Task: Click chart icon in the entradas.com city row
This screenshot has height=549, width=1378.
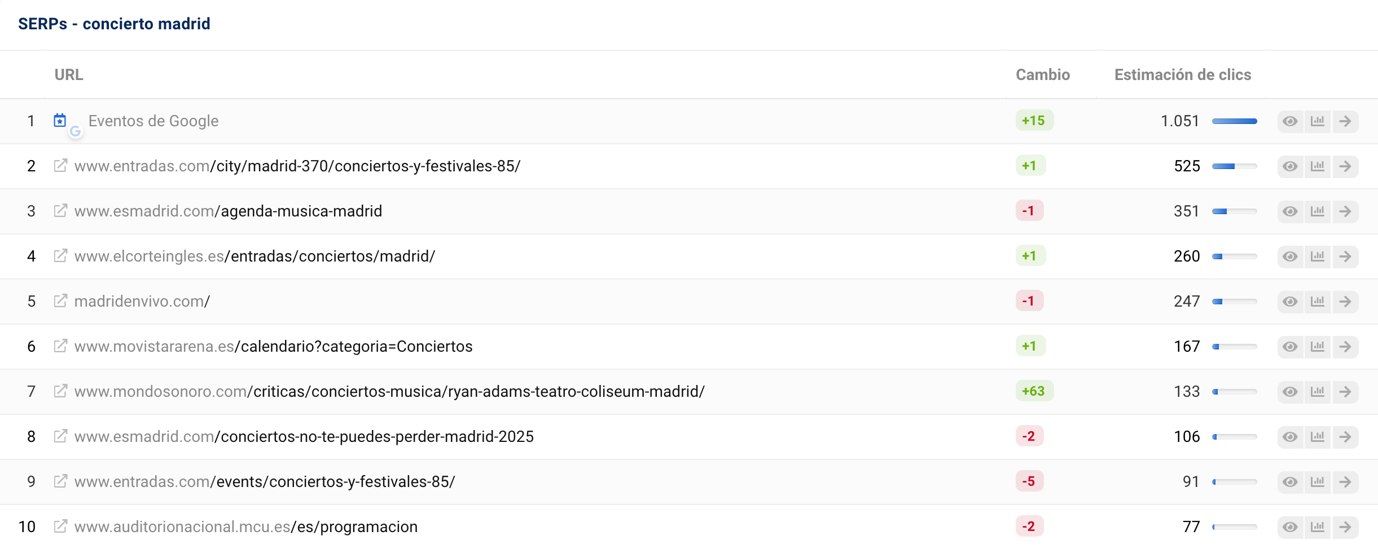Action: tap(1318, 166)
